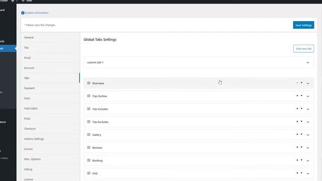
Task: Open the General settings tab
Action: [x=50, y=38]
